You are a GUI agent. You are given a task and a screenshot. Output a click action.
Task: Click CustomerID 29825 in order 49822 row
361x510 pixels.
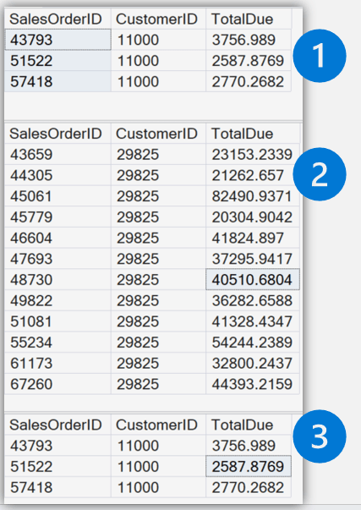pos(158,300)
